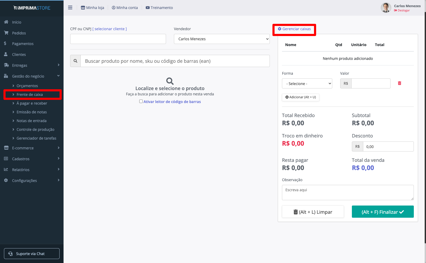Open Notas de entrada
The height and width of the screenshot is (263, 426).
31,121
